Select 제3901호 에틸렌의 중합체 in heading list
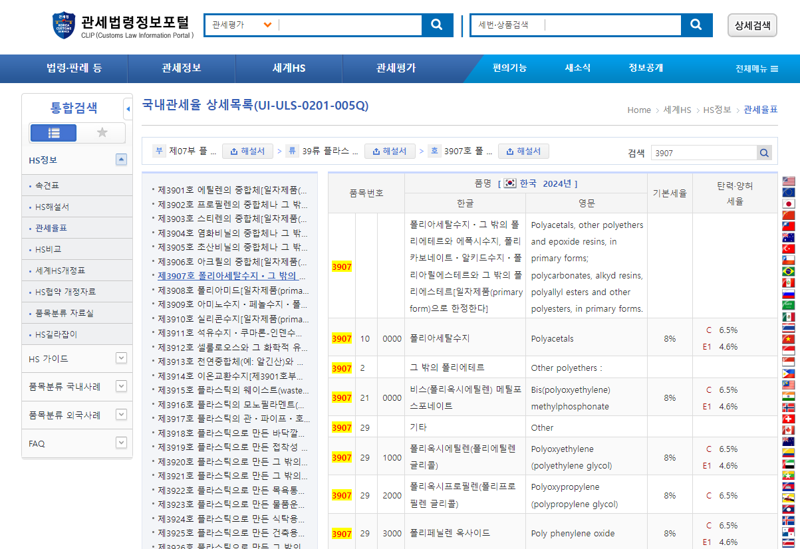800x549 pixels. coord(233,190)
